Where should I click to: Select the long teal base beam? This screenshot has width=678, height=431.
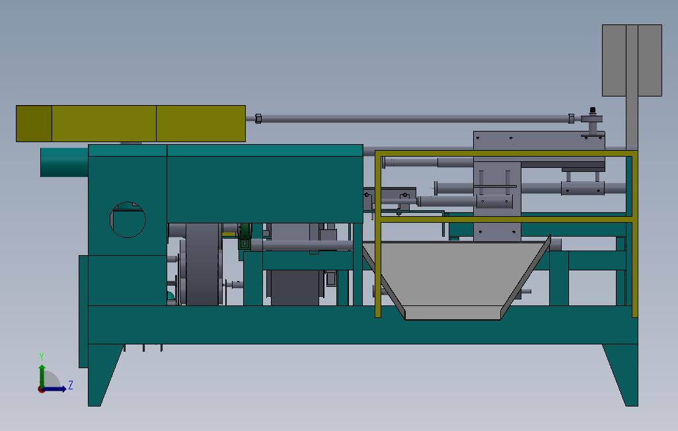click(x=363, y=325)
